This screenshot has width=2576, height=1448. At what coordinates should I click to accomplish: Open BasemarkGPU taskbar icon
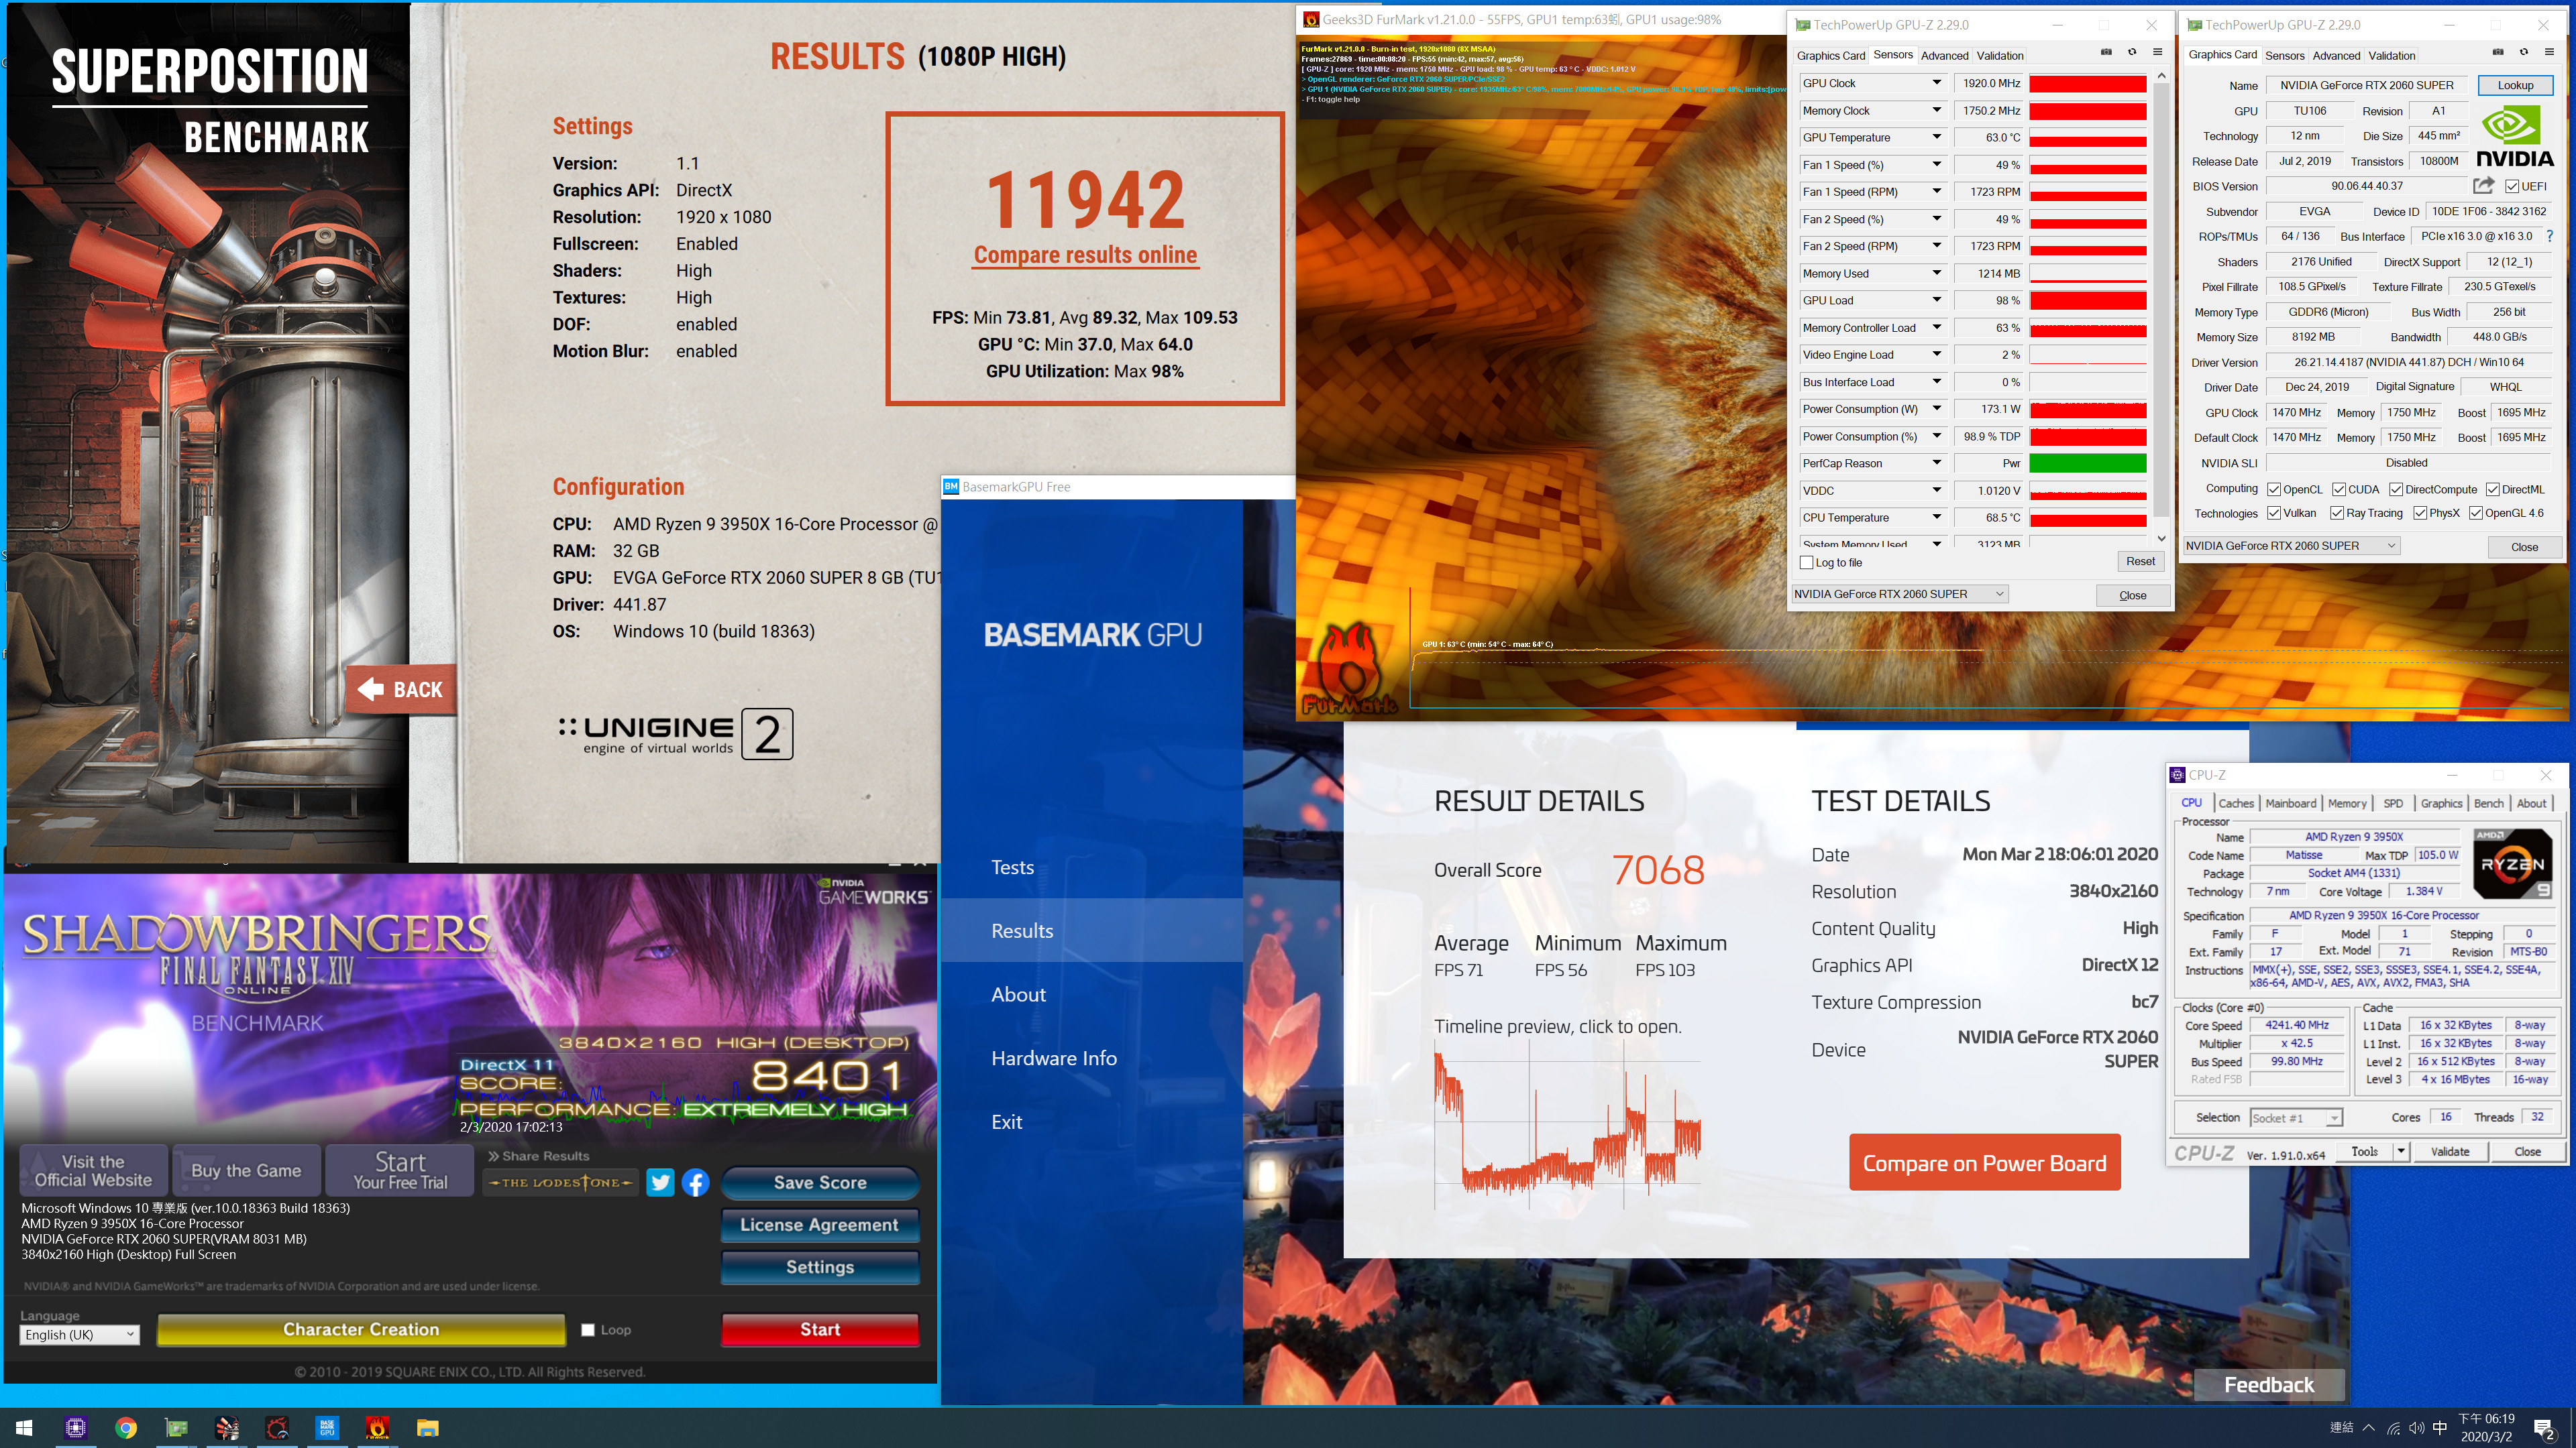pos(327,1428)
